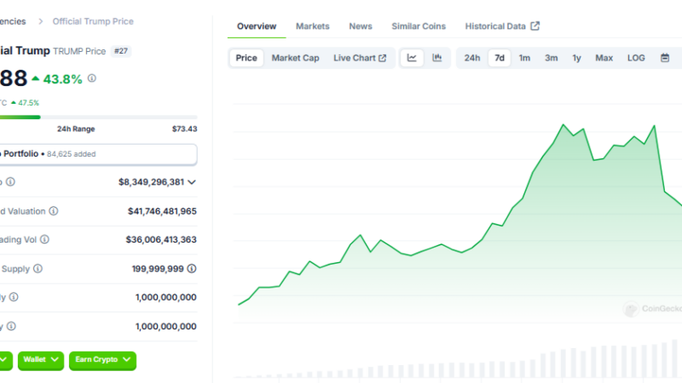Open the Wallet dropdown
This screenshot has height=383, width=682.
point(41,360)
